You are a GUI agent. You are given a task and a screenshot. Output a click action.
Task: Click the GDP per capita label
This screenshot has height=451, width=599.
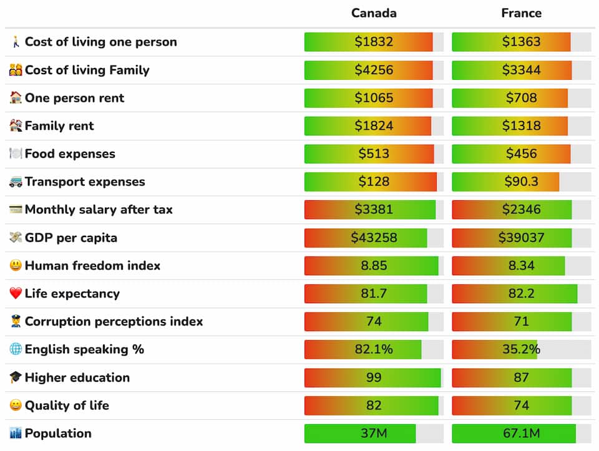[71, 238]
